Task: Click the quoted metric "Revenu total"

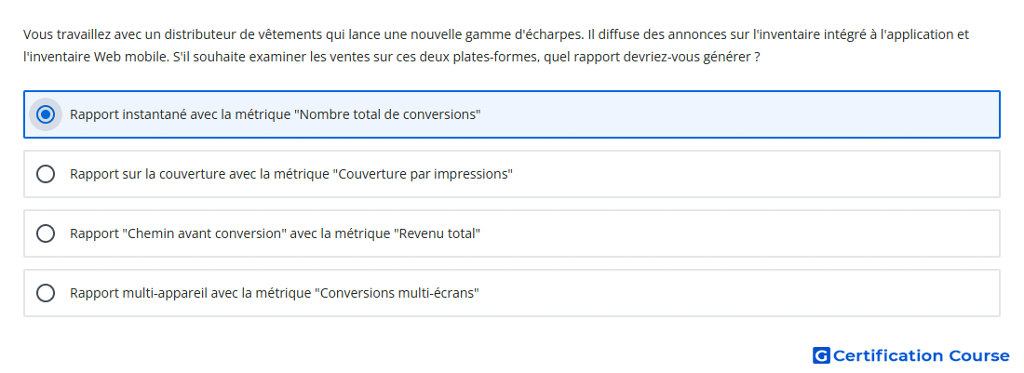Action: click(x=438, y=233)
